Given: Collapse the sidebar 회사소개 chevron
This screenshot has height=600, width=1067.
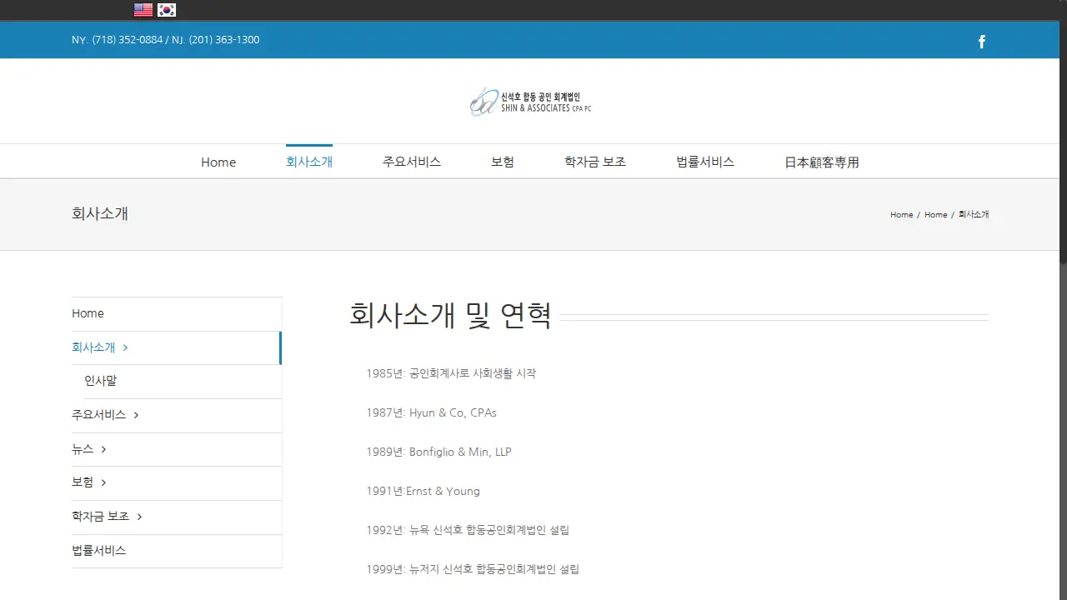Looking at the screenshot, I should click(x=125, y=347).
